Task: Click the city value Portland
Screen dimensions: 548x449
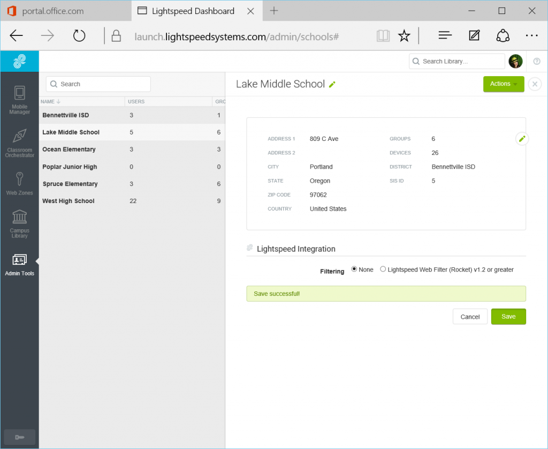Action: point(321,167)
